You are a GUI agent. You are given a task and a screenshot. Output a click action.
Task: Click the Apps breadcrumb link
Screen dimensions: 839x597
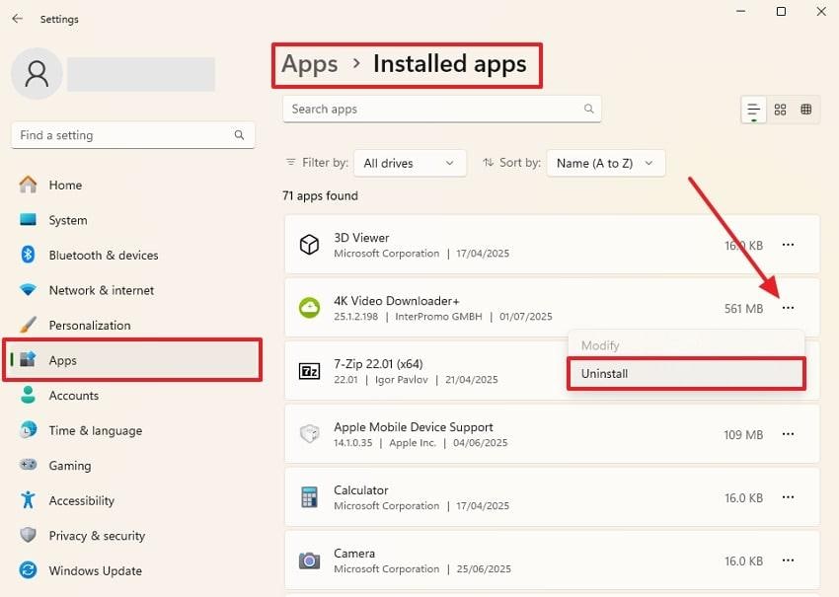(310, 64)
